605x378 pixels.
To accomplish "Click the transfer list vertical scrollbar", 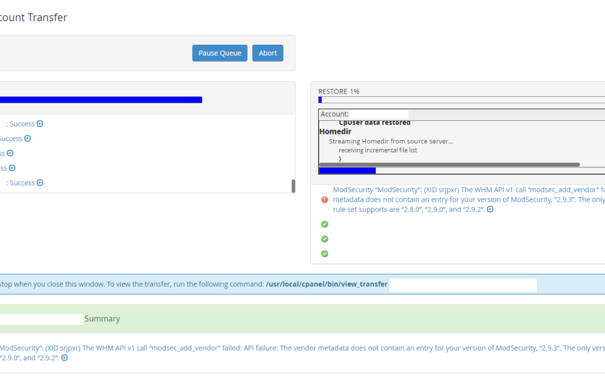I will pos(293,186).
